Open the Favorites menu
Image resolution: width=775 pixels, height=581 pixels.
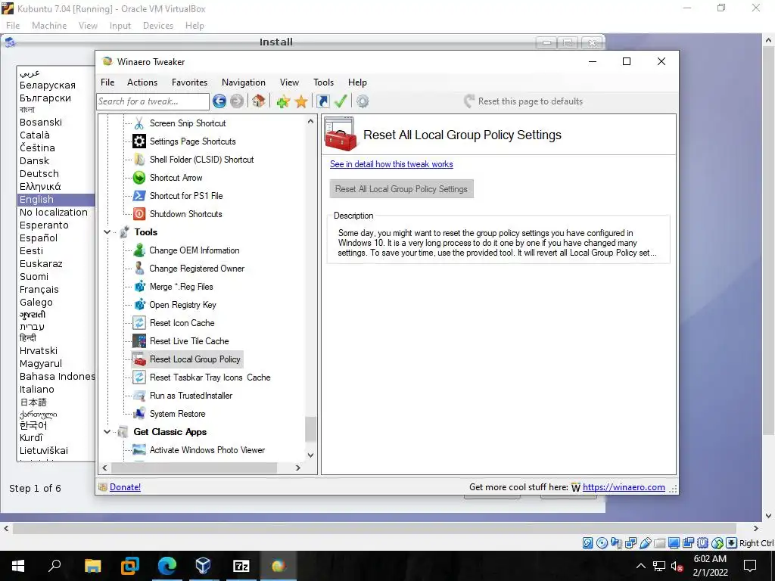(x=189, y=82)
